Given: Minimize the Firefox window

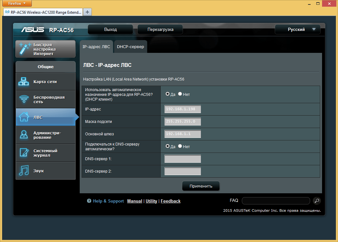Looking at the screenshot, I should pyautogui.click(x=309, y=4).
